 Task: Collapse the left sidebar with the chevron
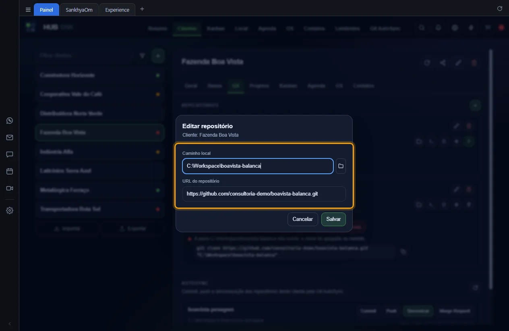point(10,324)
